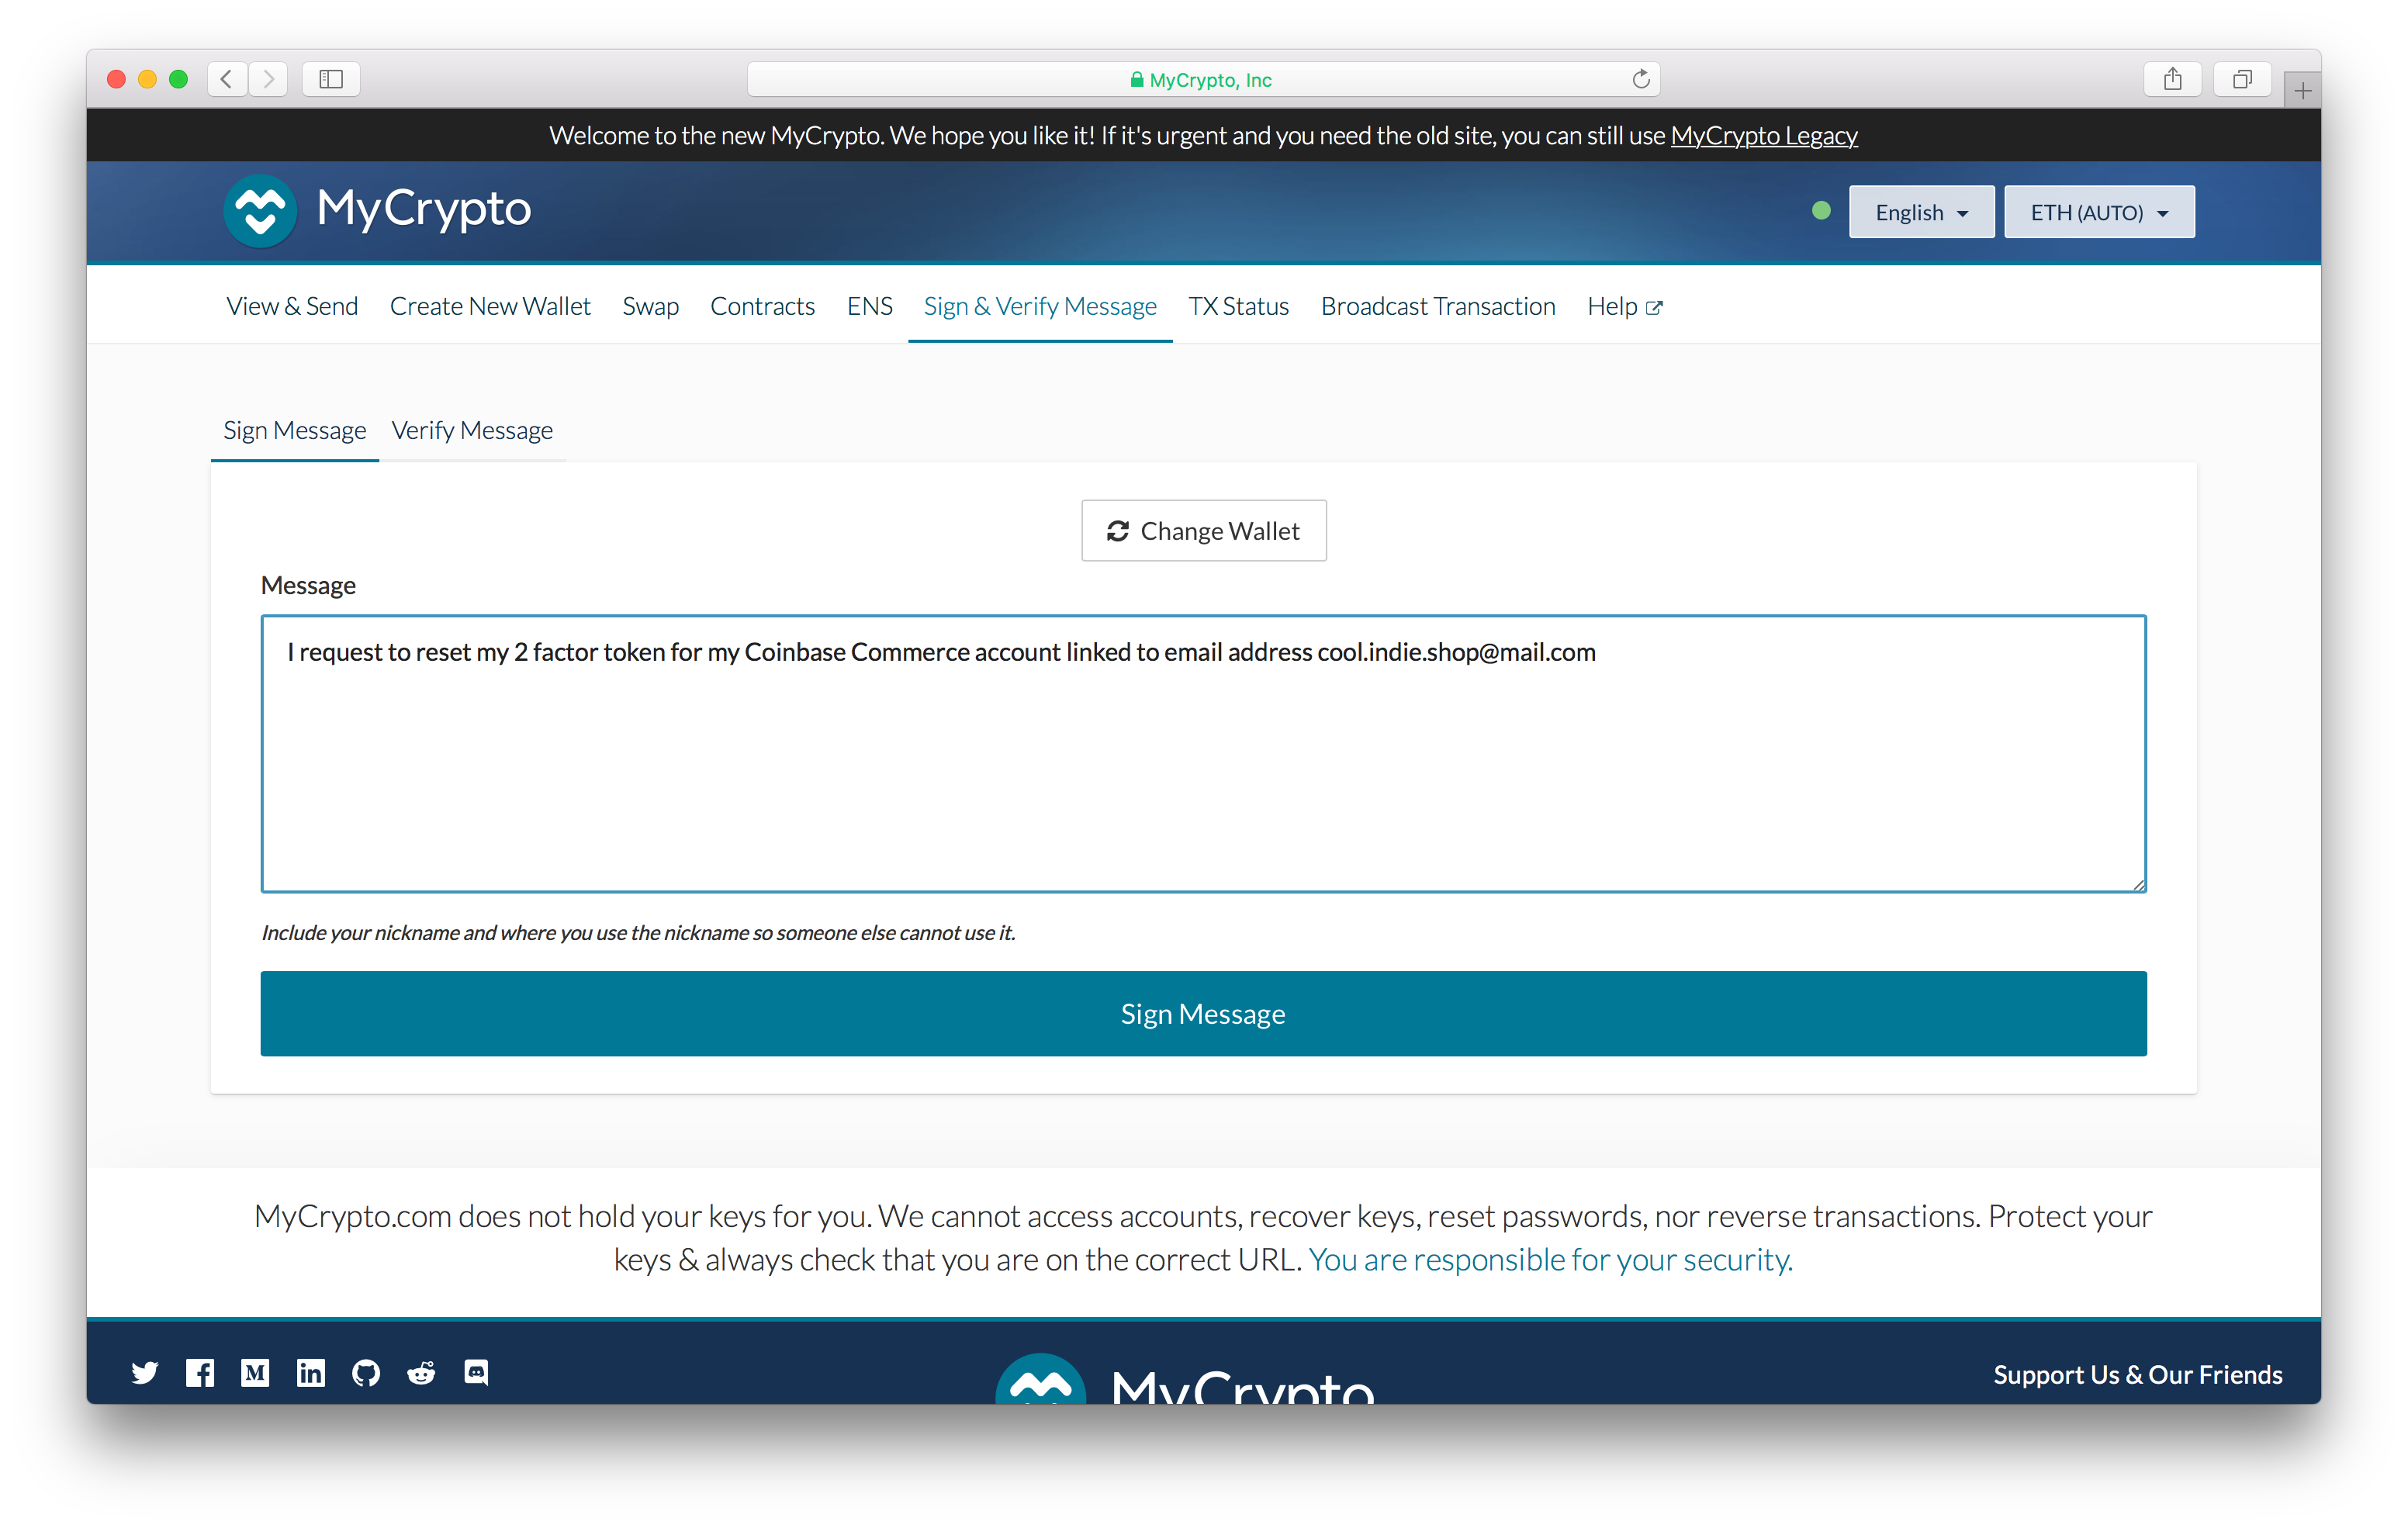Select the Sign Message tab
Viewport: 2408px width, 1528px height.
(293, 430)
